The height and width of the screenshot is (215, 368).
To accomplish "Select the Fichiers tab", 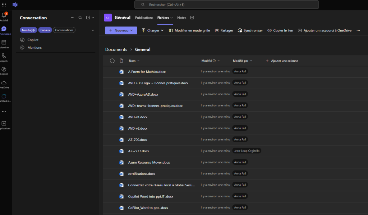I will (x=163, y=18).
